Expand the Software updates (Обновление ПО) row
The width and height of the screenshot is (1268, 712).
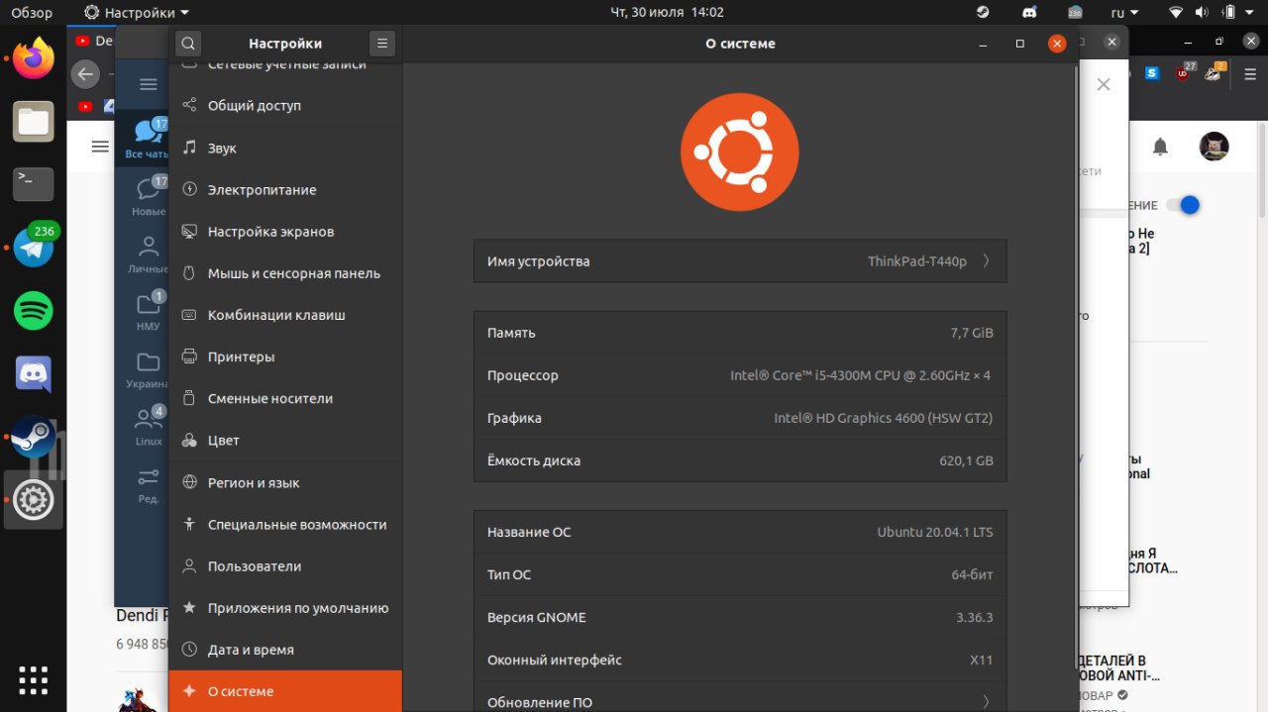pos(740,702)
